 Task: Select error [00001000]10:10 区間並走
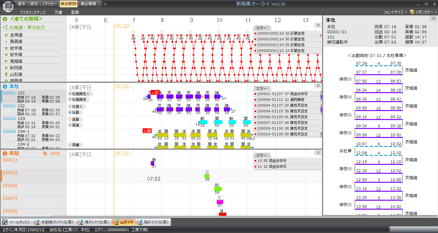tap(287, 33)
